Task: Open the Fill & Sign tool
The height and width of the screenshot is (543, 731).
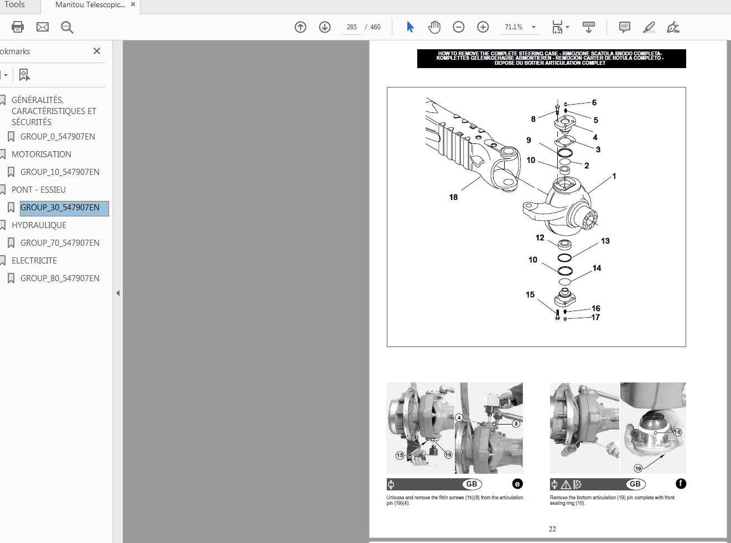Action: (673, 27)
